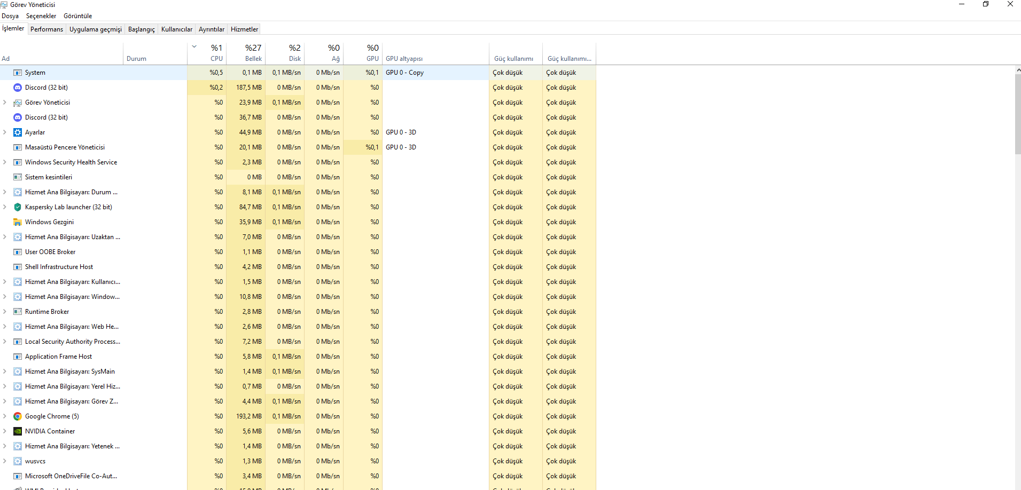1021x490 pixels.
Task: Expand the Windows Security Health Service row
Action: pos(5,162)
